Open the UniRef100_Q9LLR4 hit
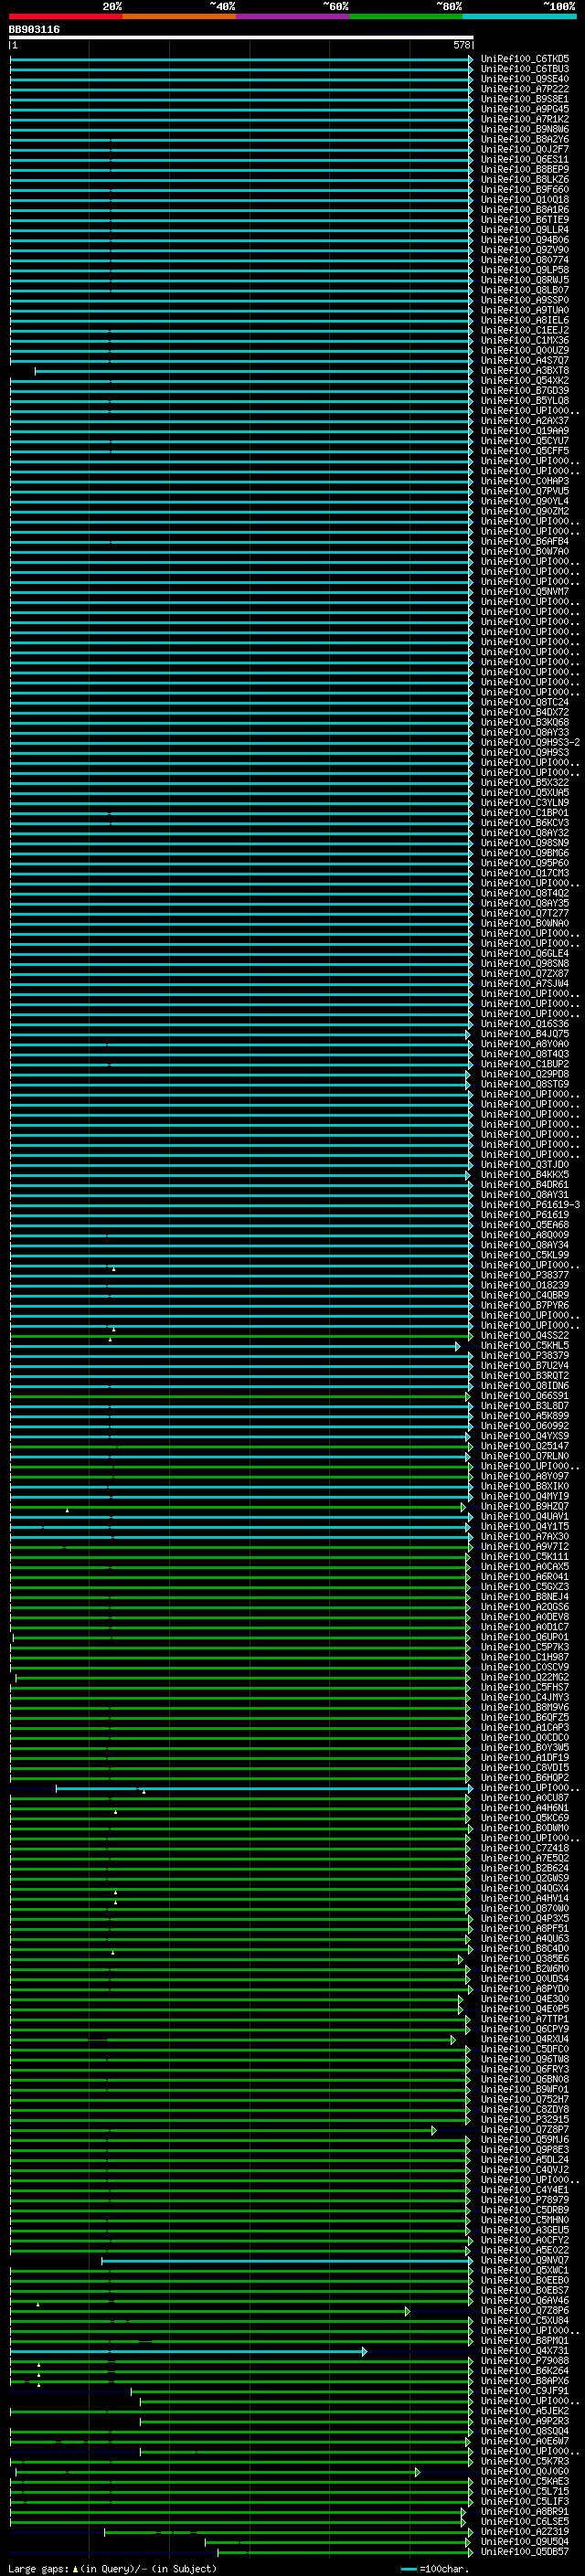Image resolution: width=585 pixels, height=2576 pixels. [x=525, y=230]
